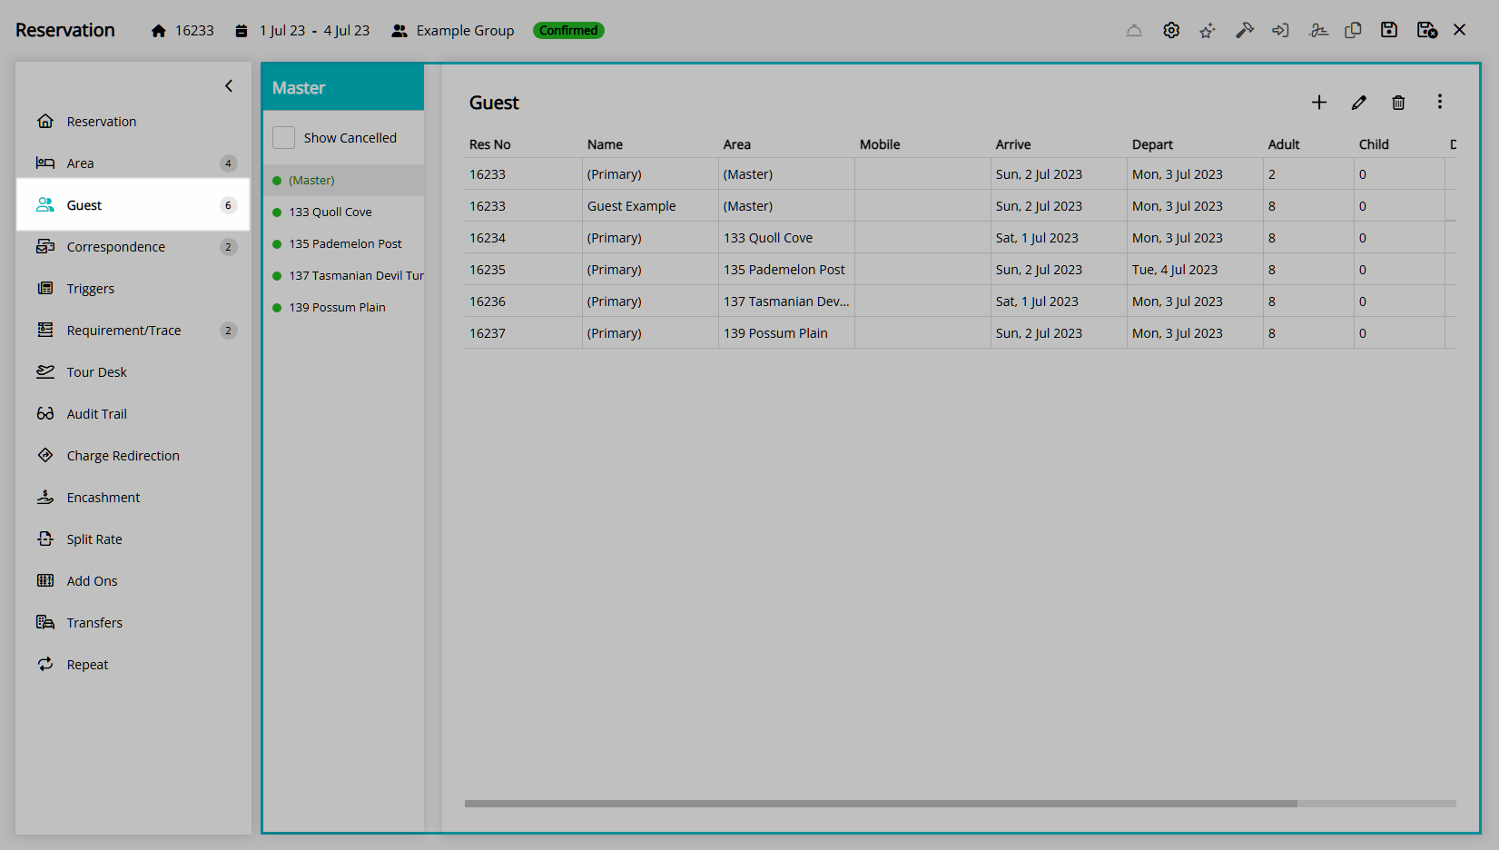Image resolution: width=1499 pixels, height=850 pixels.
Task: Sort by the Arrive column header
Action: (1013, 144)
